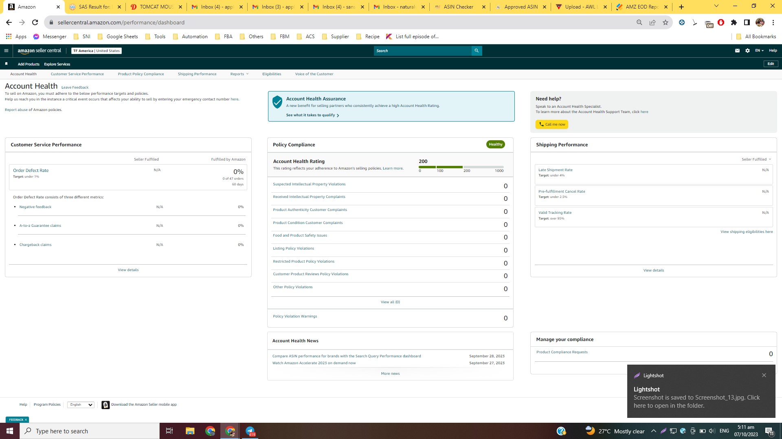Open the Policy Violation Warnings link
The width and height of the screenshot is (782, 439).
[x=295, y=316]
